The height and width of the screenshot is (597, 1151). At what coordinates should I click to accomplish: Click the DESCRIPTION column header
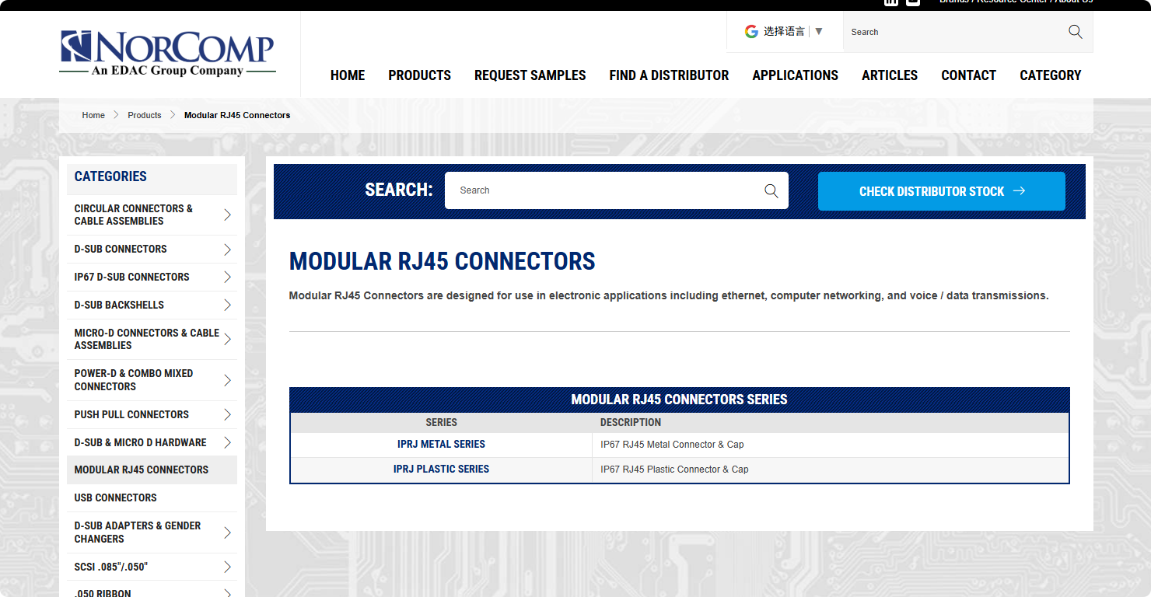click(x=631, y=422)
